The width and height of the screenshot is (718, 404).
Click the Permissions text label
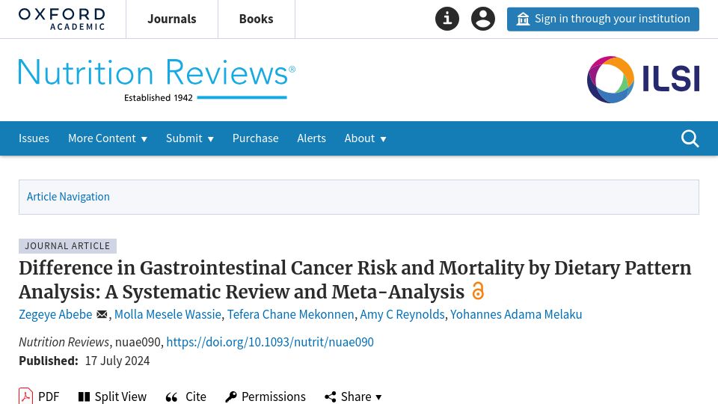(274, 397)
